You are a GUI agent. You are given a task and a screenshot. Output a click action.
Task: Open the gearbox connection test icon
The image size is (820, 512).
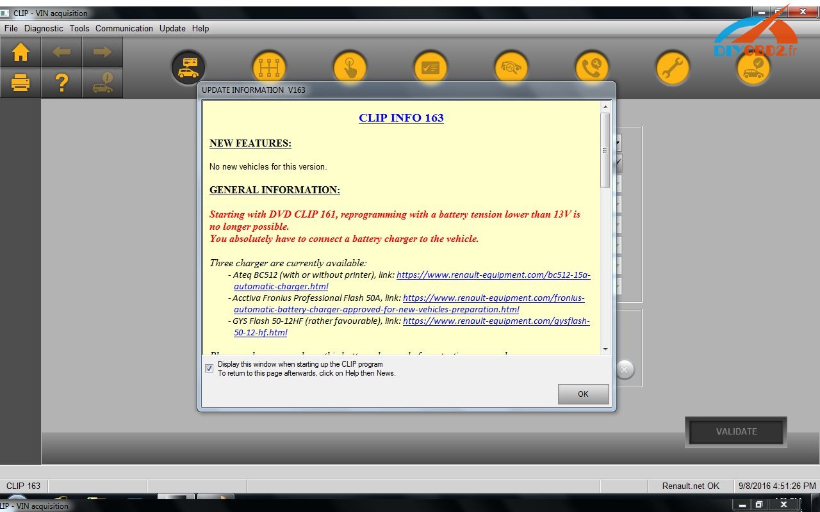coord(268,67)
